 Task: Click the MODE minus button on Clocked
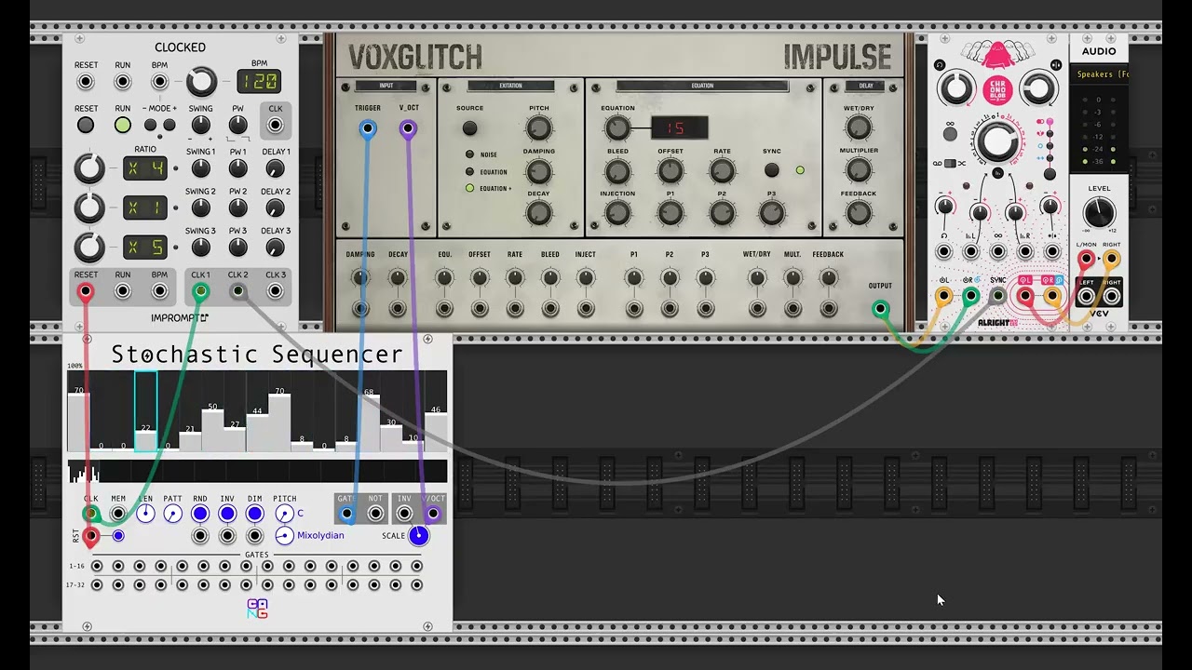click(x=150, y=125)
